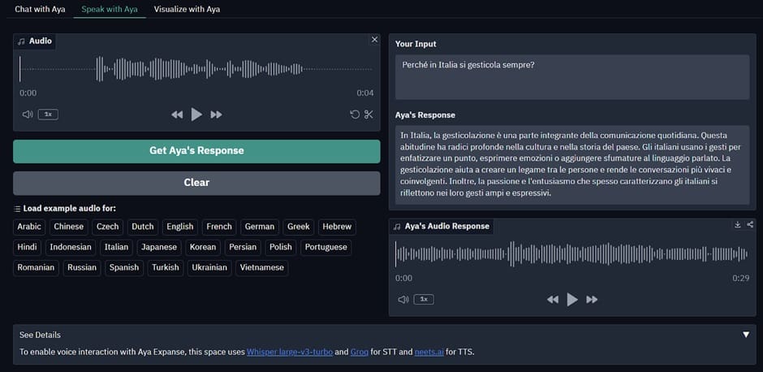This screenshot has width=763, height=372.
Task: Open the Visualize with Aya tab
Action: (x=187, y=9)
